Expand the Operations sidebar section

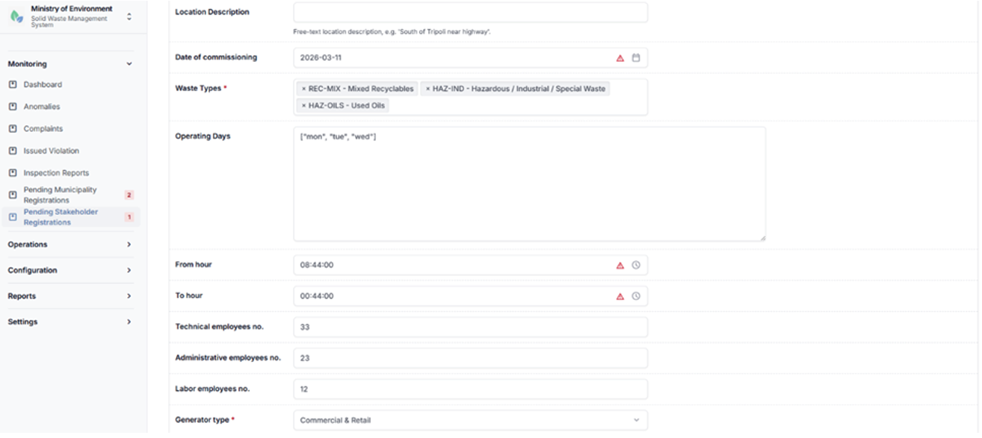pos(70,245)
